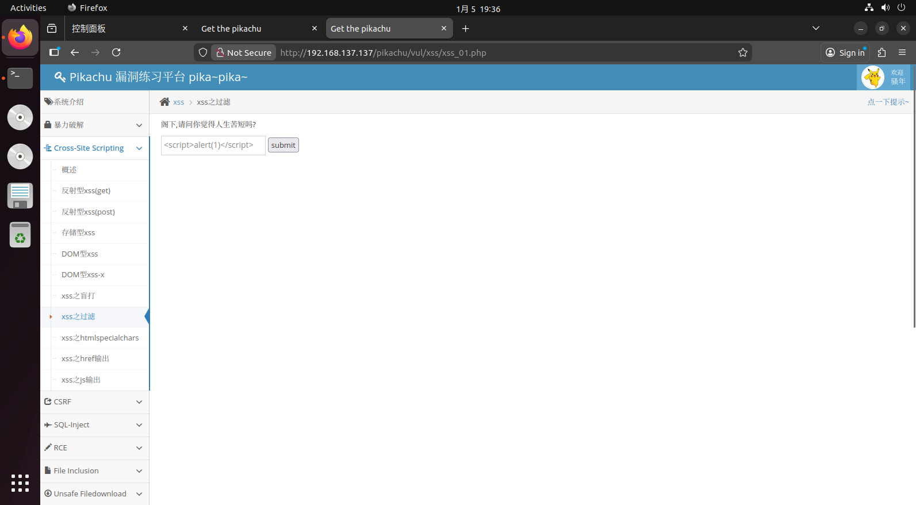Viewport: 916px width, 505px height.
Task: Open the xss之htmlspecialchars lesson
Action: pyautogui.click(x=100, y=338)
